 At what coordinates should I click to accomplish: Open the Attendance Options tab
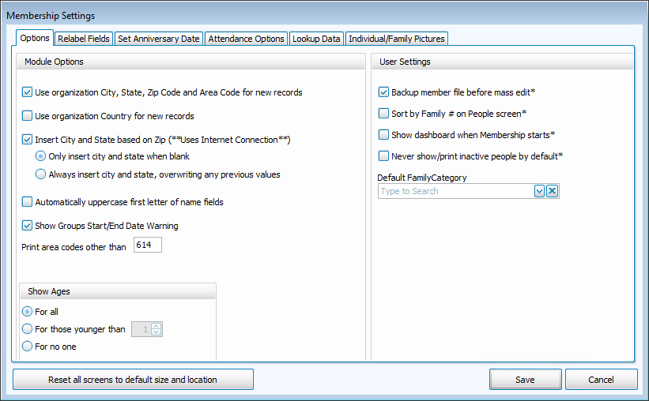tap(247, 39)
